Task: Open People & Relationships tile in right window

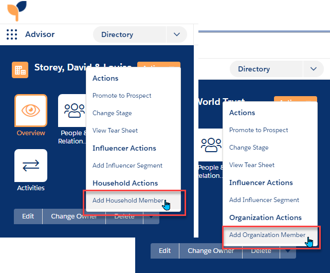Action: (210, 145)
